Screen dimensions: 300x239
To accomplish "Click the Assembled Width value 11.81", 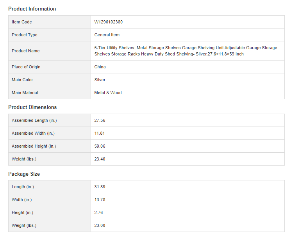I will pyautogui.click(x=100, y=133).
